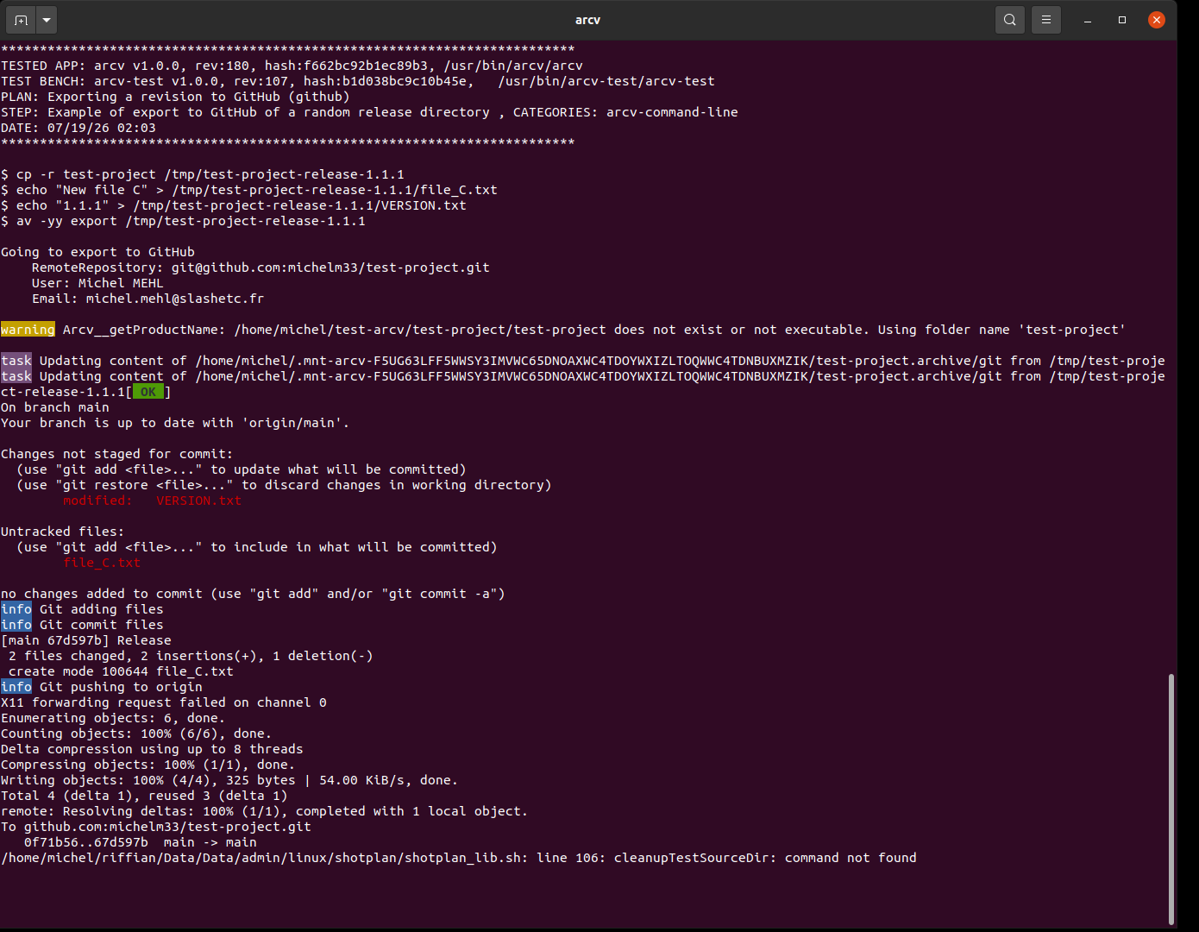Click "Going to export to GitHub" text

coord(97,252)
